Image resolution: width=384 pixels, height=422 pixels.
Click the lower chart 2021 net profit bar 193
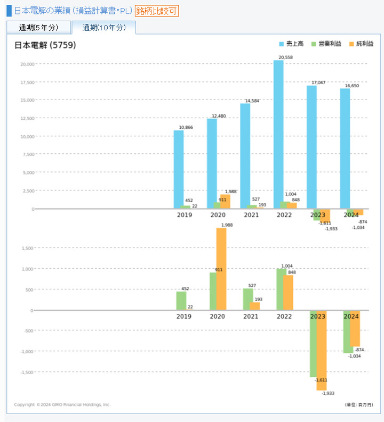(x=255, y=306)
